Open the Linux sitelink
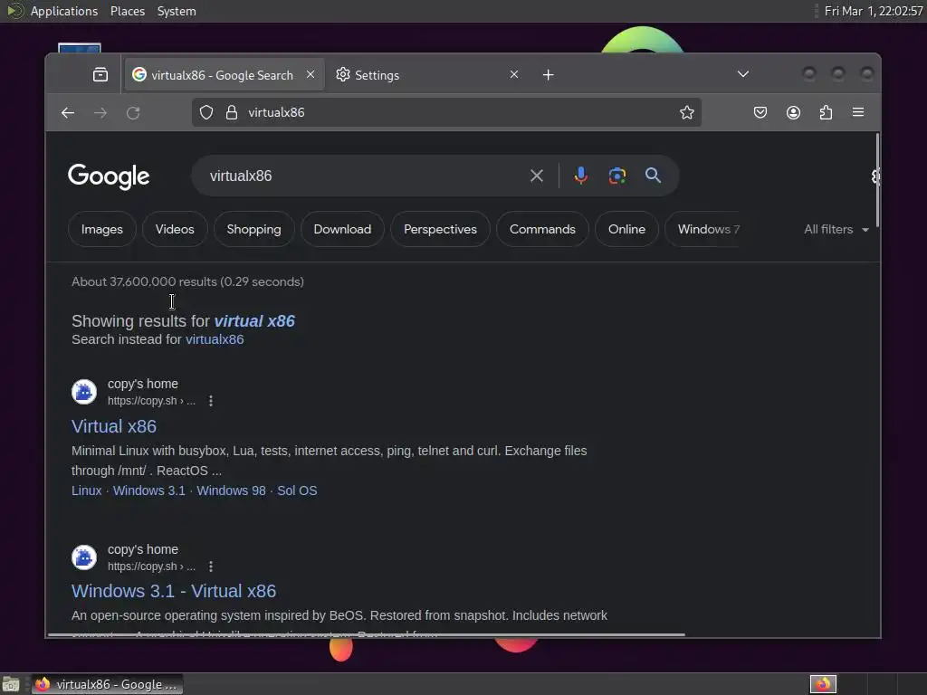This screenshot has height=695, width=927. point(86,490)
